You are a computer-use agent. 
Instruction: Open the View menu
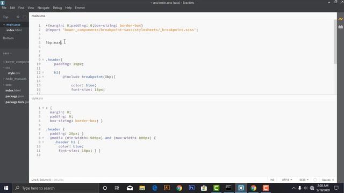click(31, 8)
